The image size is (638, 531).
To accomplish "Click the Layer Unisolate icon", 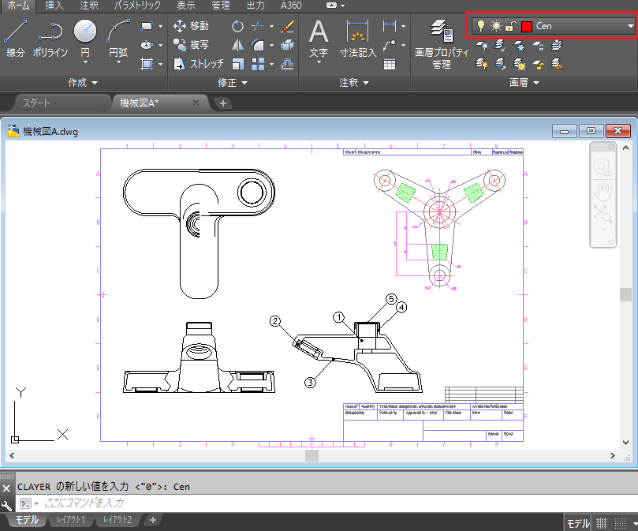I will coord(501,64).
